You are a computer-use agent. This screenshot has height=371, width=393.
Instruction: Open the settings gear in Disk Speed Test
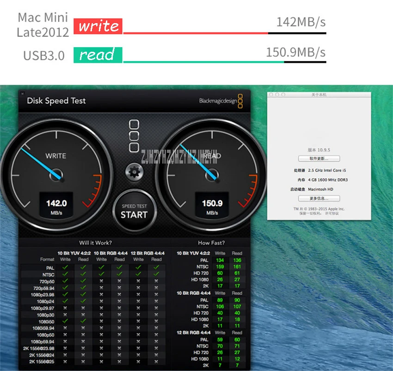point(135,172)
